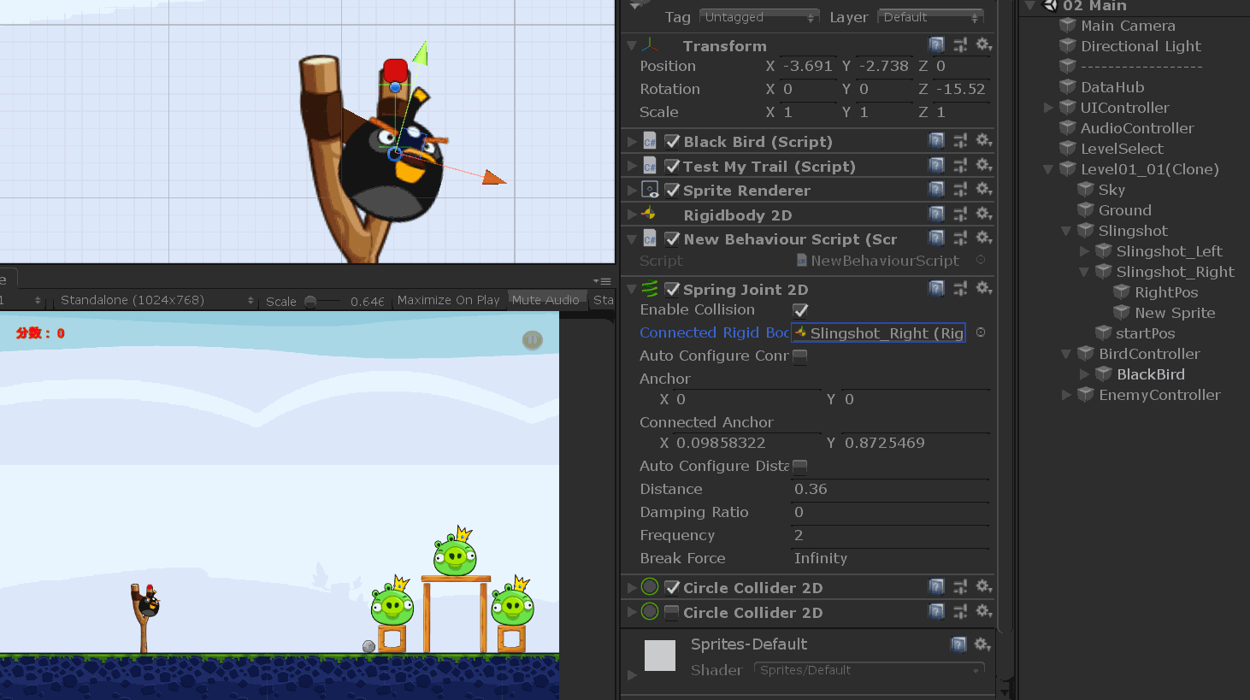Open Sprites-Default material help icon
Screen dimensions: 1250x700
[x=958, y=644]
